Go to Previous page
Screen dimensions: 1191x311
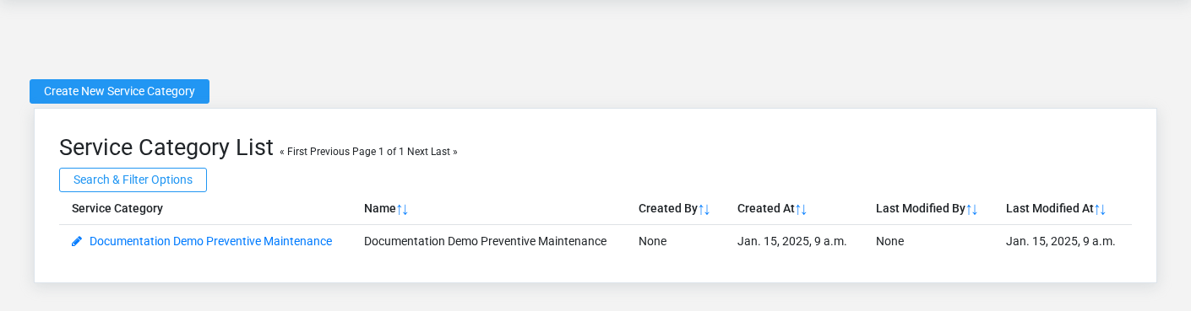(x=329, y=152)
